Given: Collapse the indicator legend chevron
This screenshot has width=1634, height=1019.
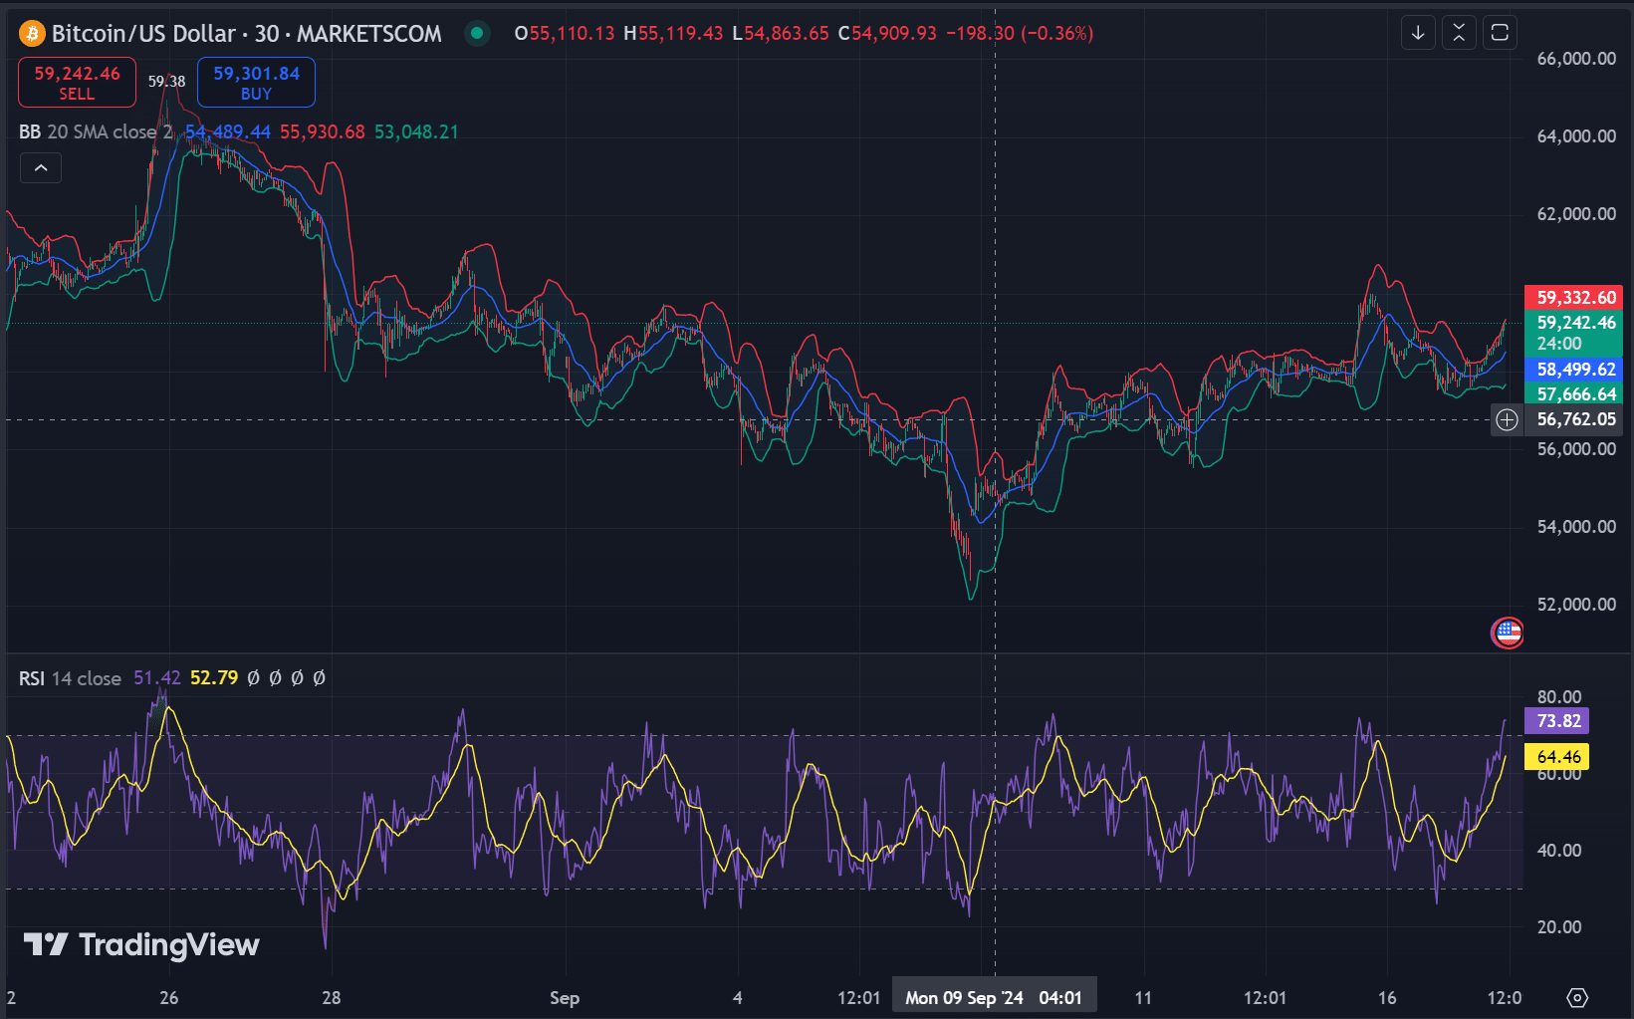Looking at the screenshot, I should (x=41, y=168).
